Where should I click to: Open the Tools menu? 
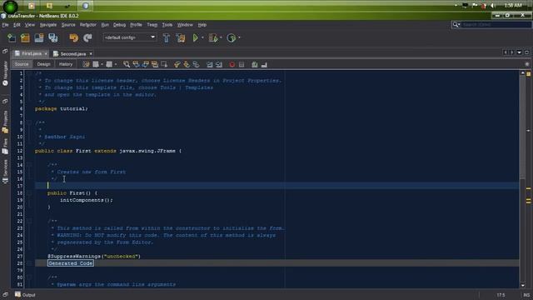click(167, 25)
